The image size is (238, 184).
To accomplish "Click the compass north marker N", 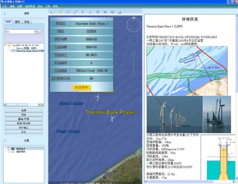I will point(134,18).
